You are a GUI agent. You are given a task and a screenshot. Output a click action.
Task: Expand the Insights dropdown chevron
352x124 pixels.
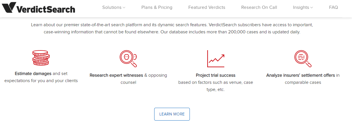pyautogui.click(x=312, y=8)
